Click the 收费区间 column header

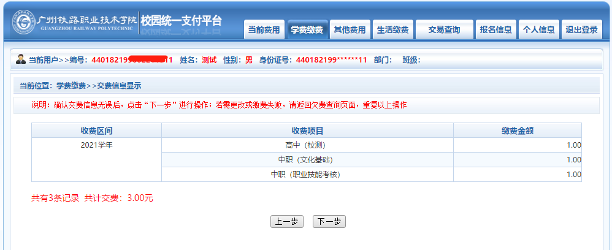click(96, 131)
